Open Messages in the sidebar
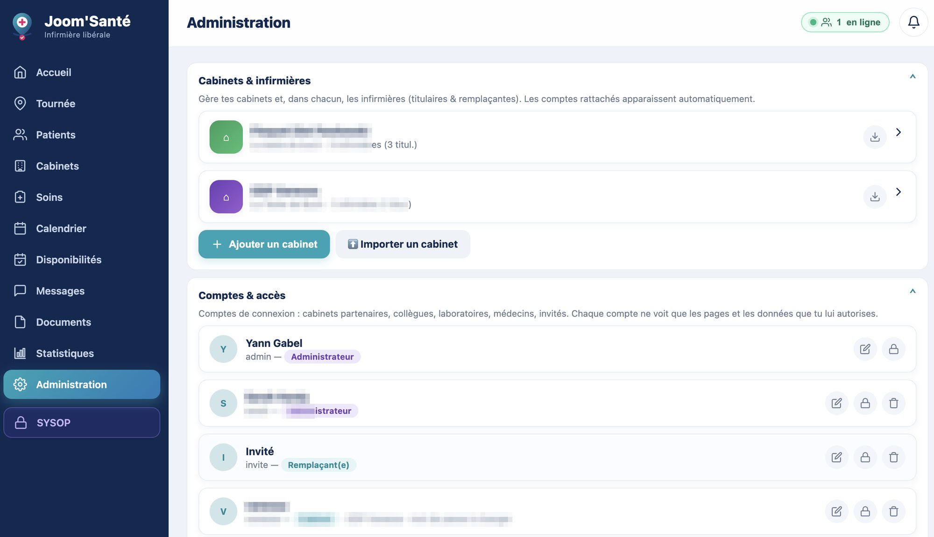The width and height of the screenshot is (934, 537). point(82,291)
